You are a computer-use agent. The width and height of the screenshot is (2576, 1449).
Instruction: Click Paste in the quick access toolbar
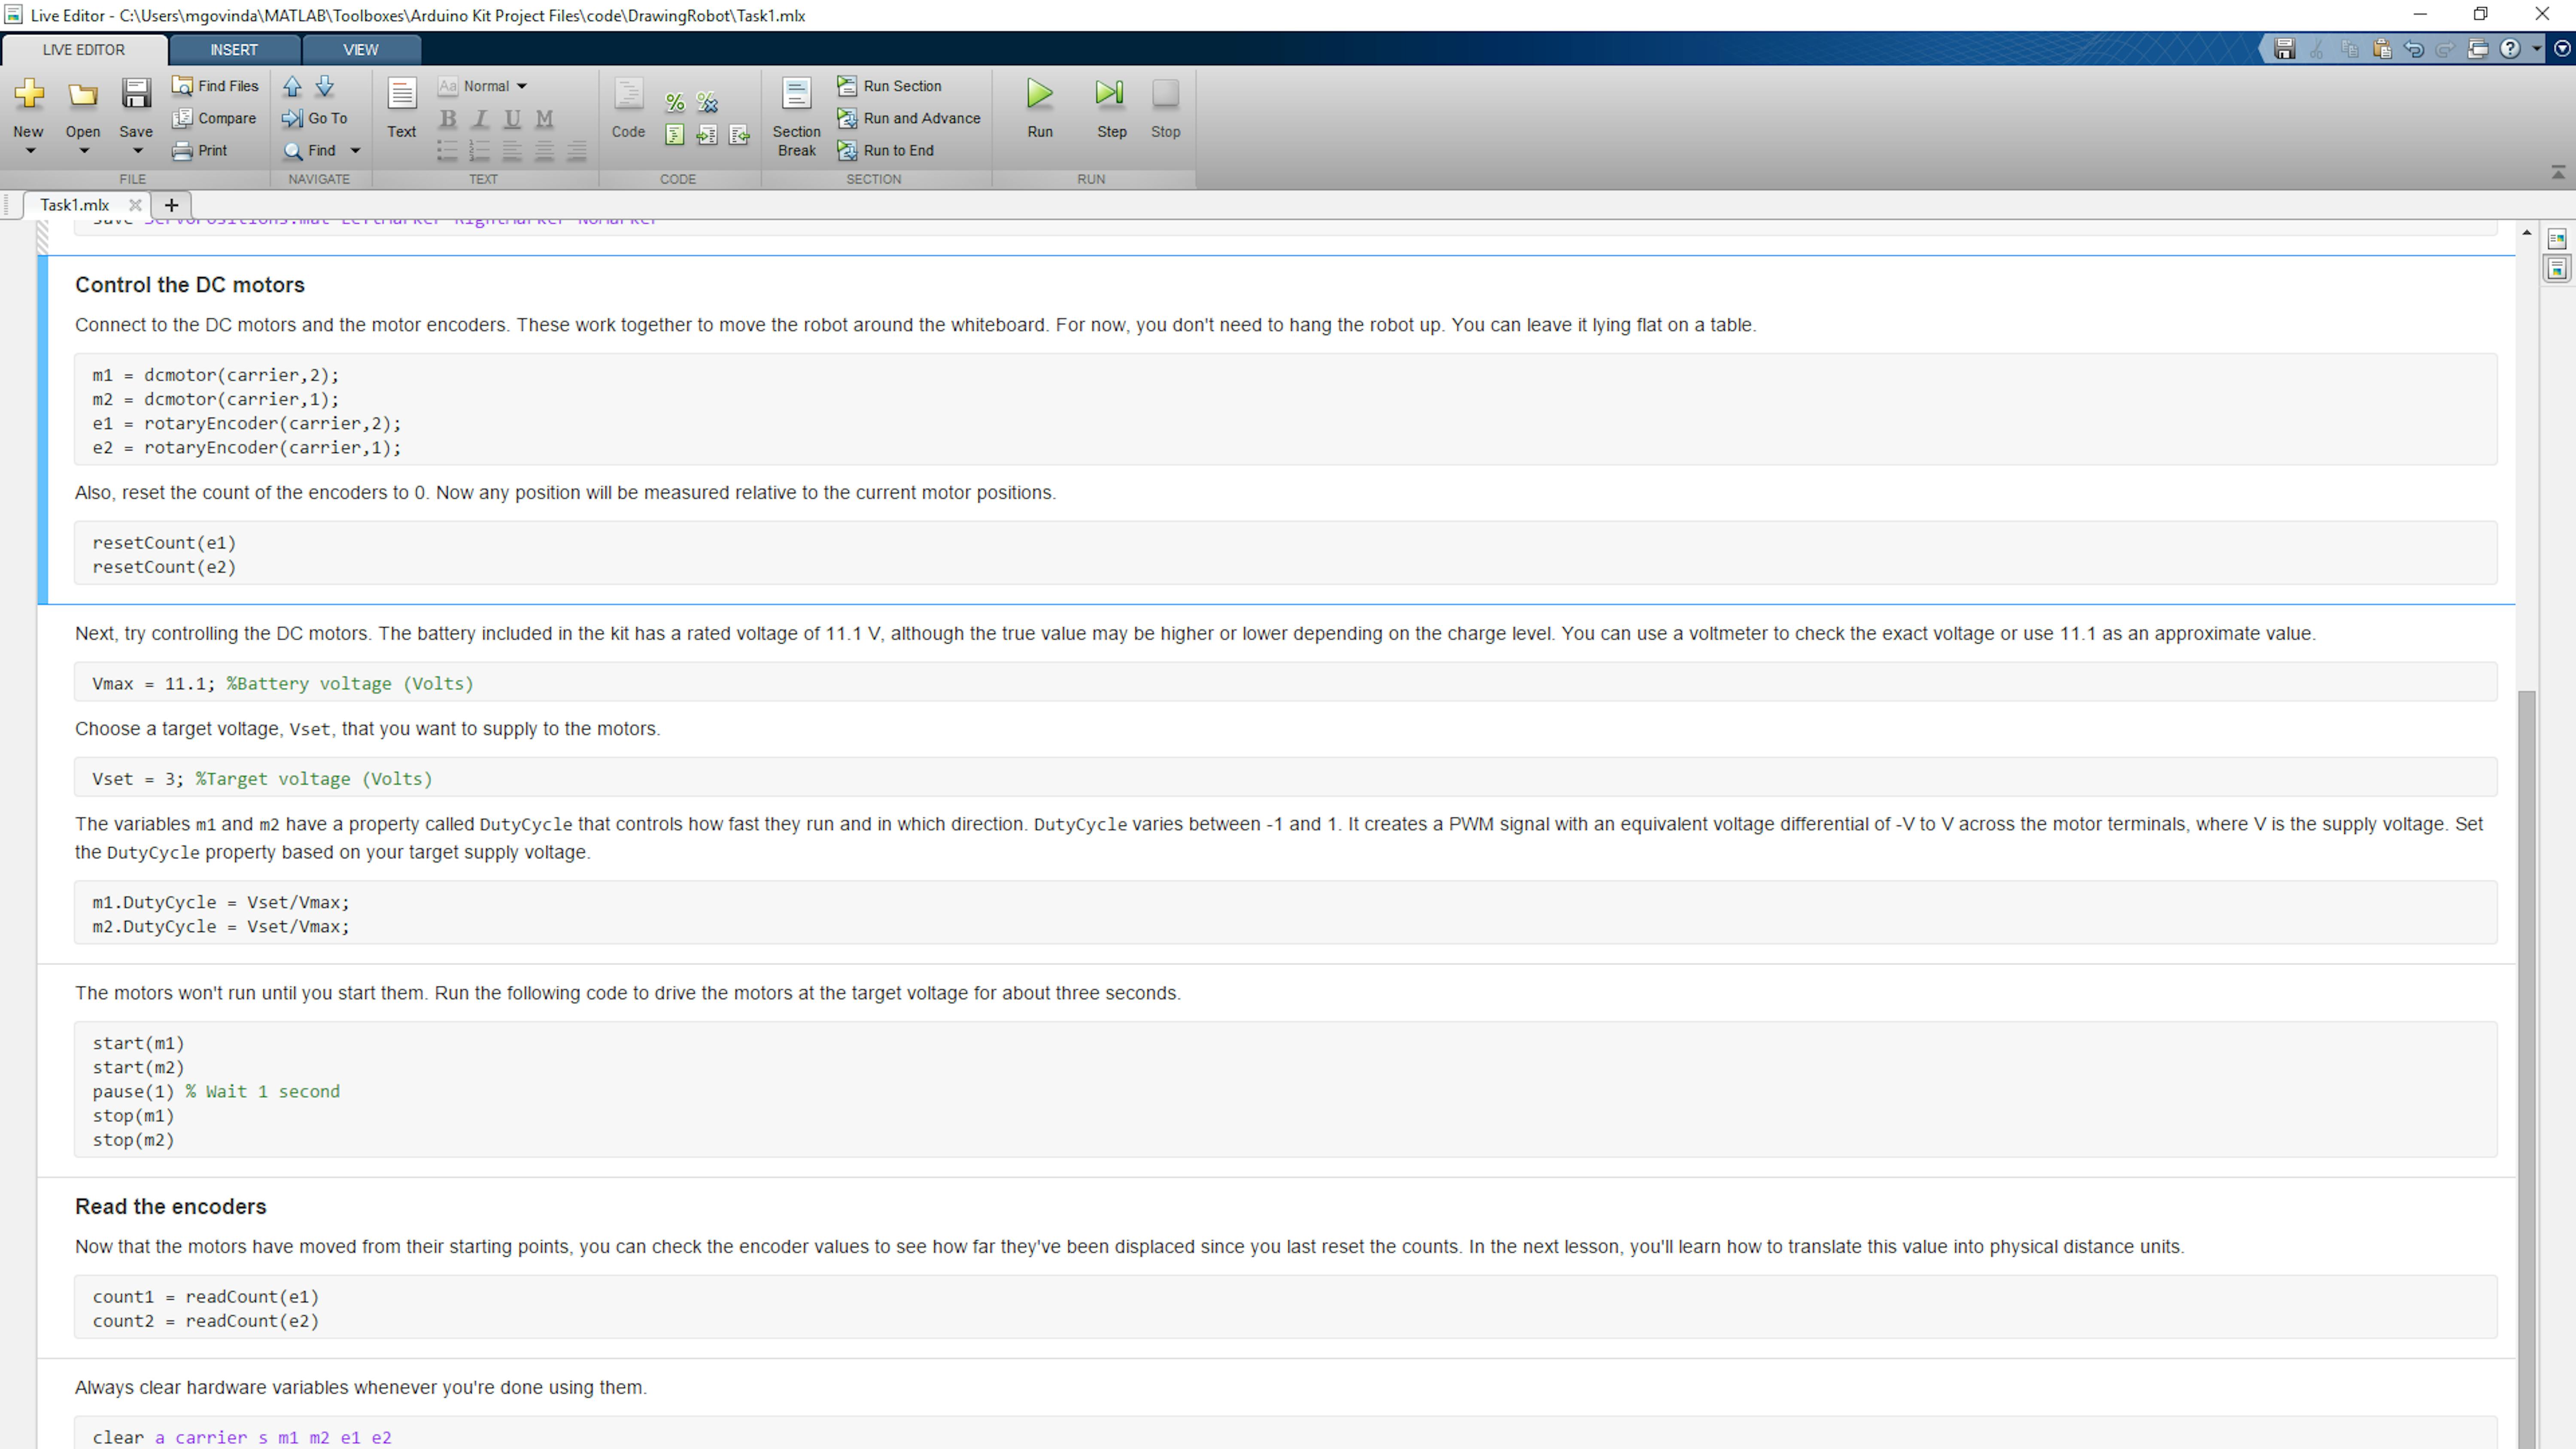click(x=2382, y=49)
